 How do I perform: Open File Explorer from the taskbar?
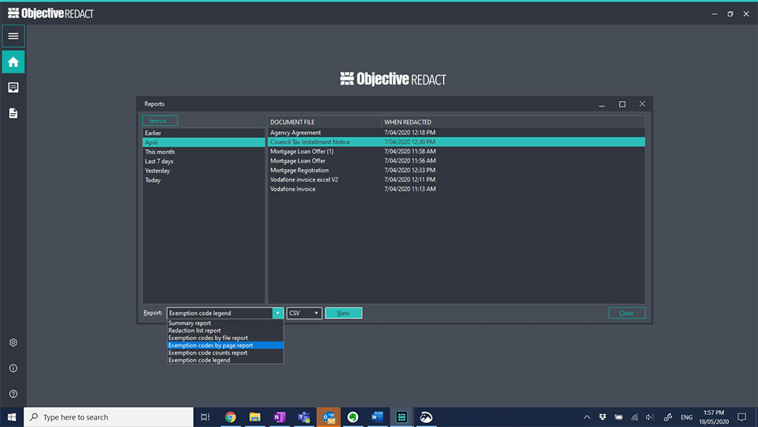pos(255,417)
